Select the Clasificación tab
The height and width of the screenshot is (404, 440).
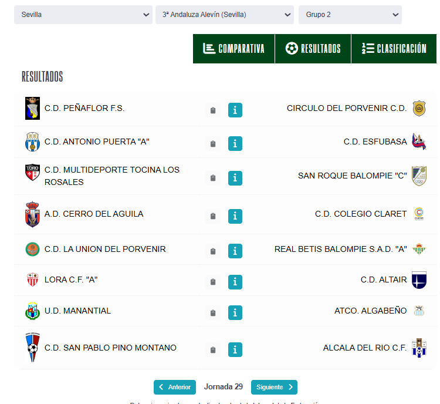(x=394, y=49)
